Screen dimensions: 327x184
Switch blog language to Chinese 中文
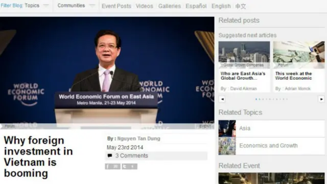coord(241,6)
